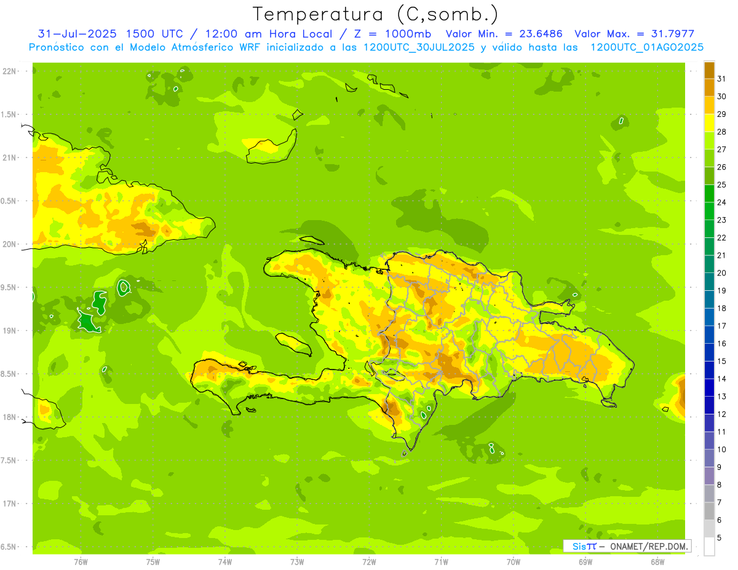Click the '70W' longitude label
Screen dimensions: 738x570
click(x=514, y=562)
